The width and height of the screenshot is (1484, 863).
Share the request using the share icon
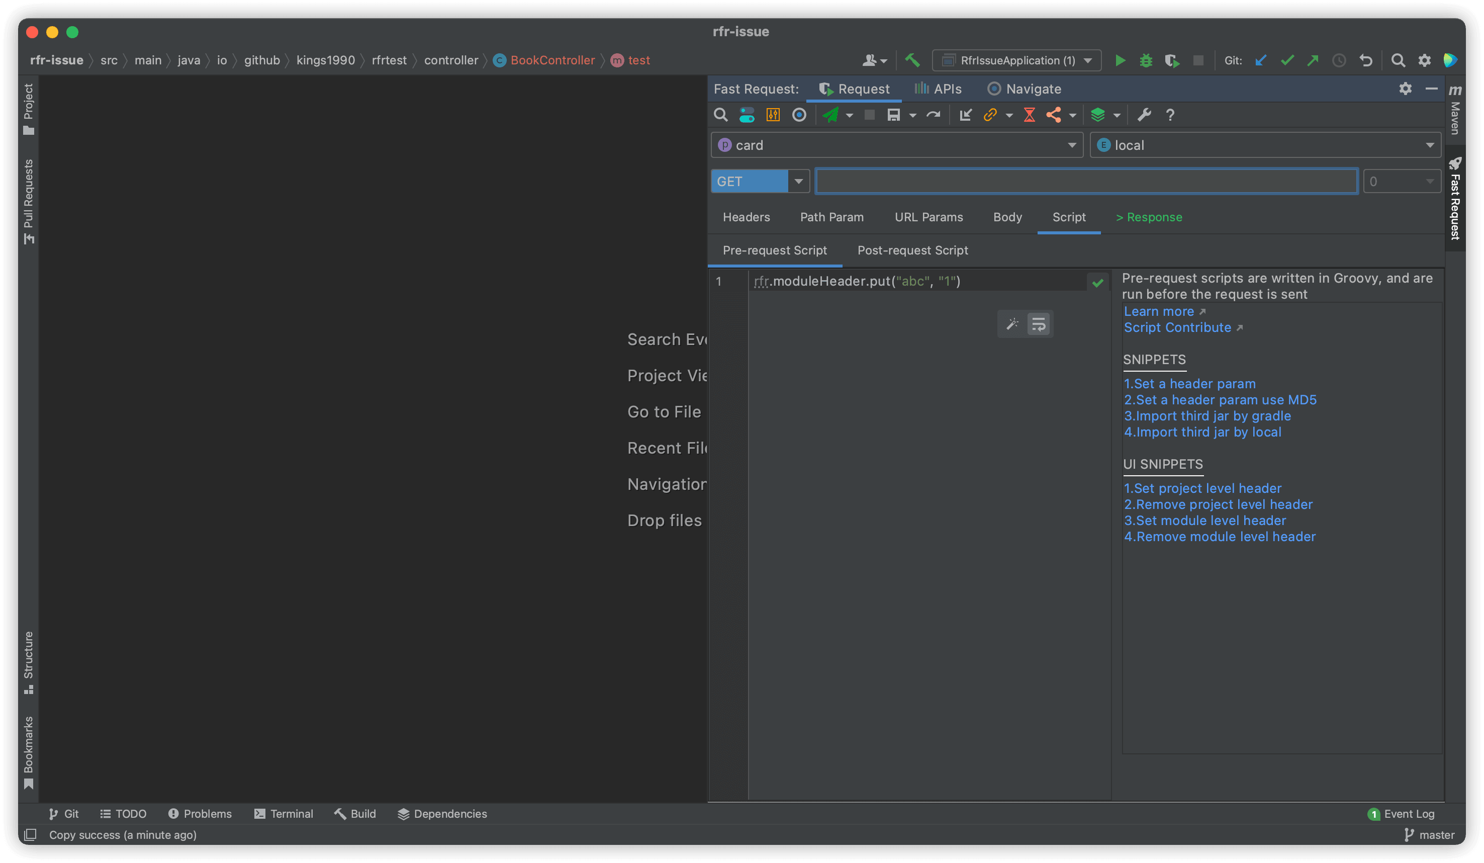point(1055,115)
